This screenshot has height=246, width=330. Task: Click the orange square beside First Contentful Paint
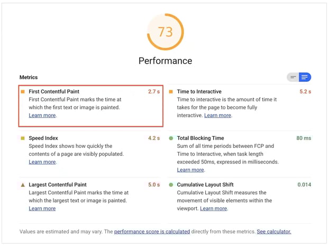coord(23,92)
